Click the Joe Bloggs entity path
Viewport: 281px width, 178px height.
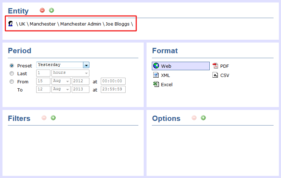coord(117,24)
